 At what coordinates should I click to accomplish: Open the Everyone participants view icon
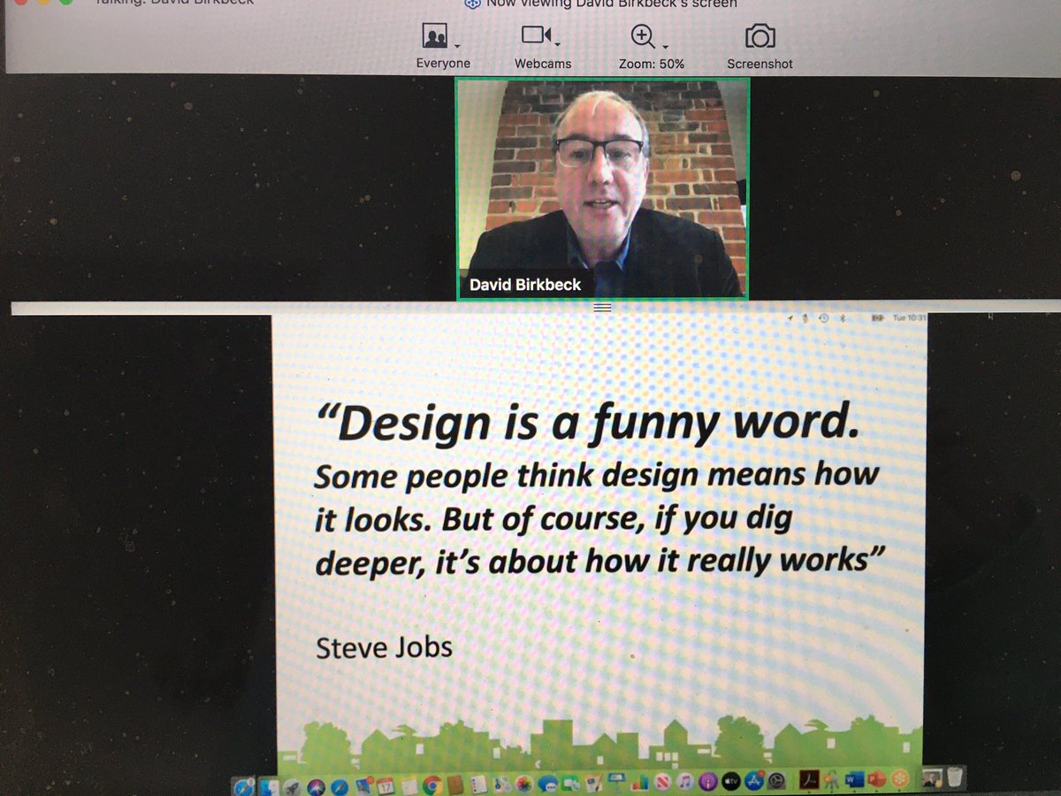434,37
